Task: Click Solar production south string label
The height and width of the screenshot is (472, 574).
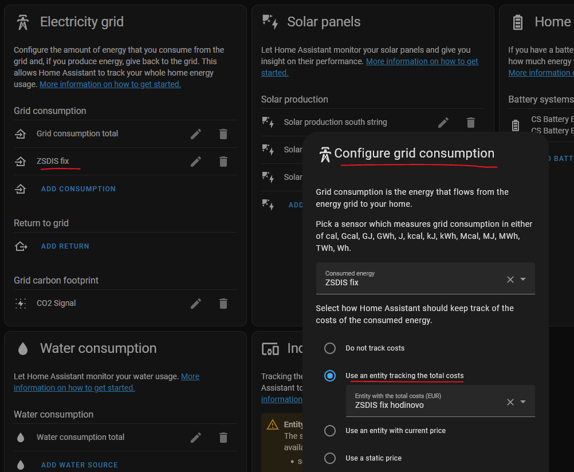Action: point(335,123)
